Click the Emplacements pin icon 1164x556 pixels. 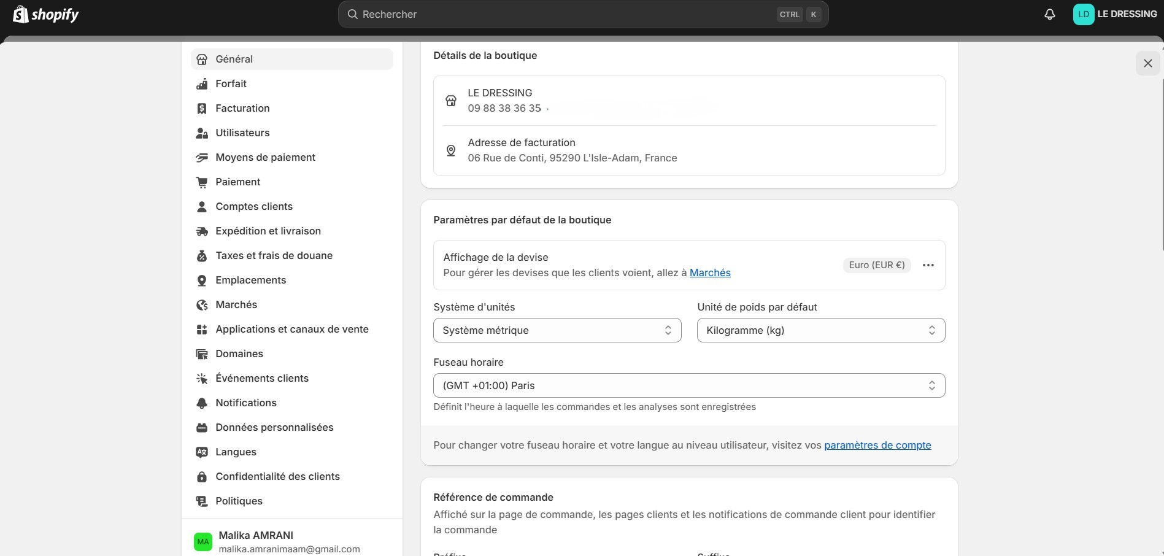pyautogui.click(x=202, y=280)
